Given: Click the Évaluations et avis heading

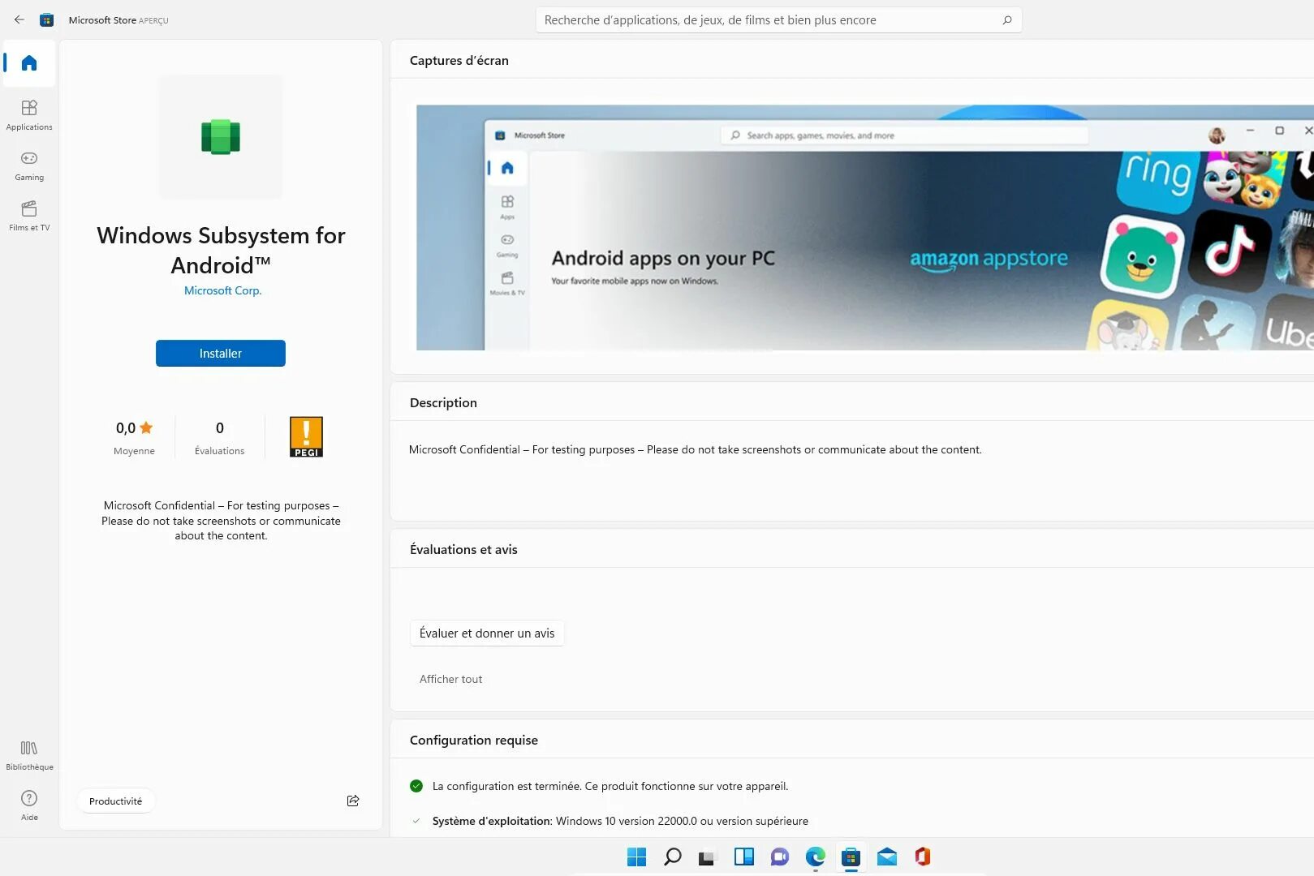Looking at the screenshot, I should (x=463, y=549).
